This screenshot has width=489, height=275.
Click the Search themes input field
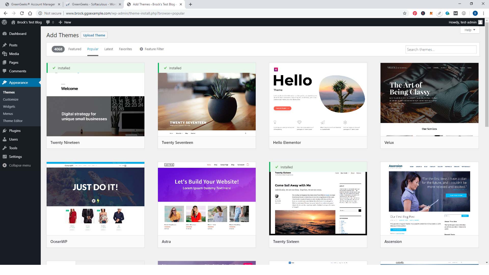tap(441, 49)
